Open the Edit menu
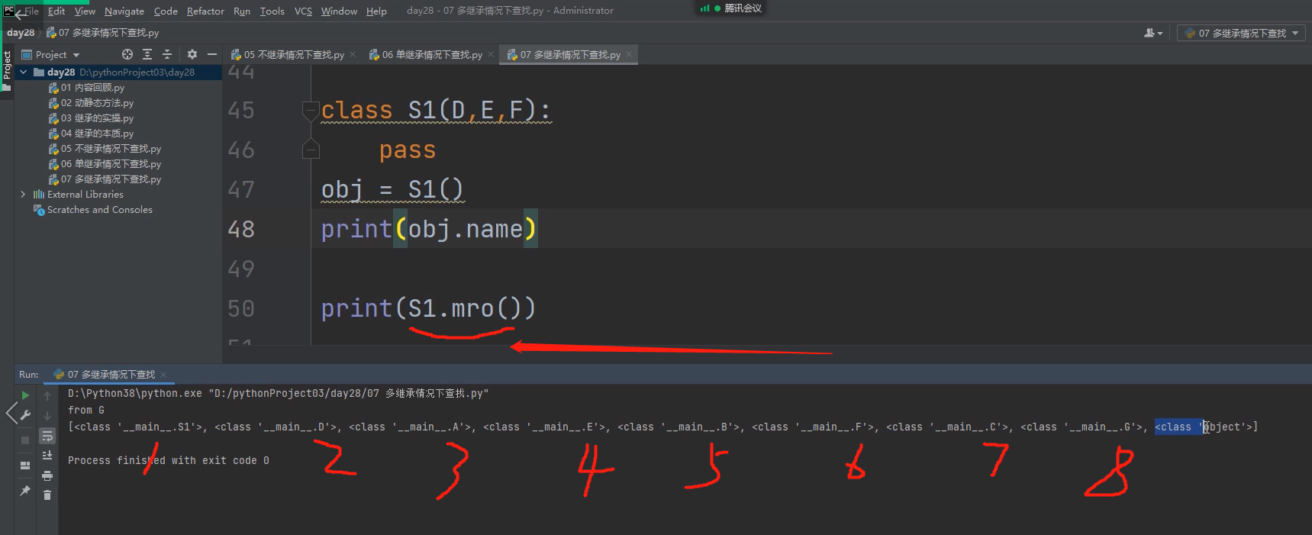1312x535 pixels. (56, 11)
